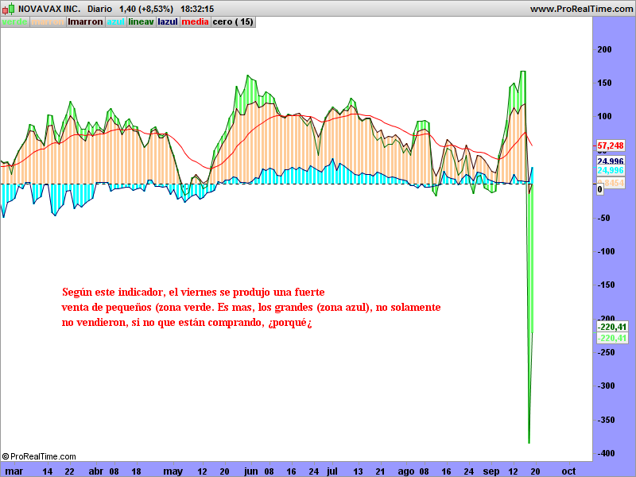This screenshot has width=636, height=477.
Task: Click the 'Diario' timeframe label
Action: (x=99, y=9)
